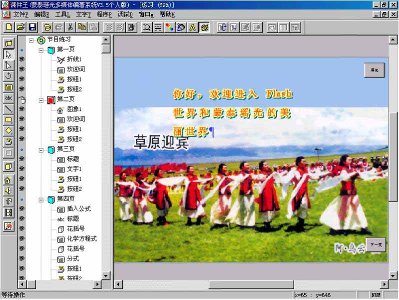Collapse the 第一页 tree node

point(41,50)
